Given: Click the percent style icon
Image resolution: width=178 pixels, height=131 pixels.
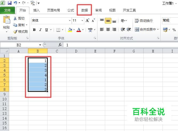Looking at the screenshot, I should (174, 30).
